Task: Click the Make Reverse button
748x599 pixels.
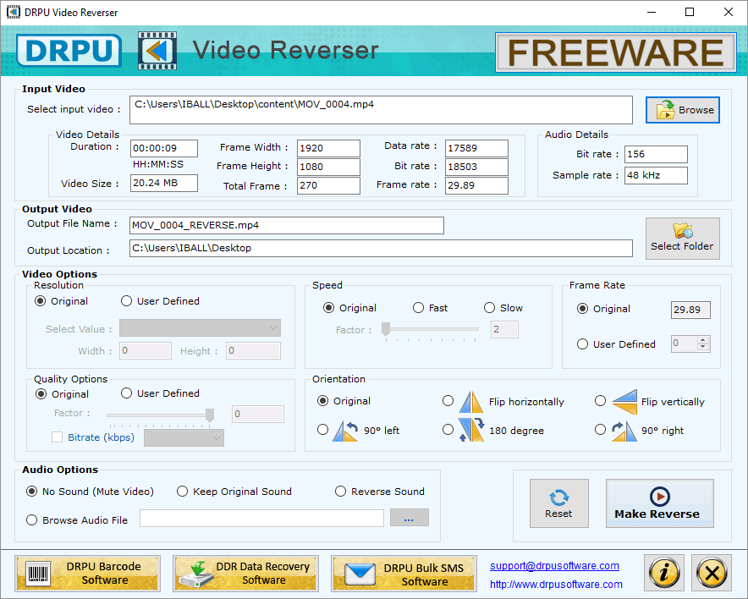Action: pyautogui.click(x=659, y=503)
